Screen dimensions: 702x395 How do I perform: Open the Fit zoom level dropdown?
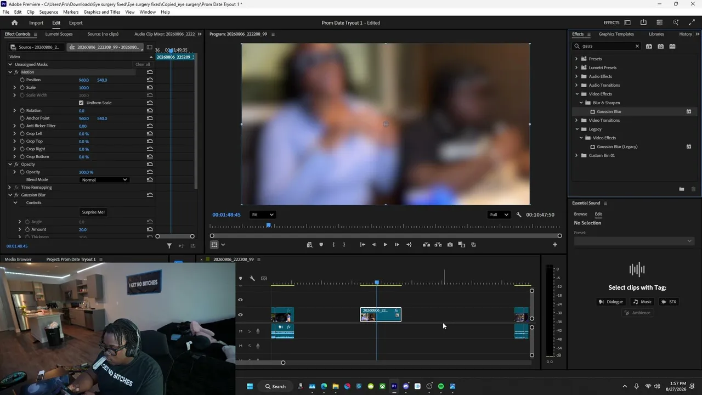(262, 215)
